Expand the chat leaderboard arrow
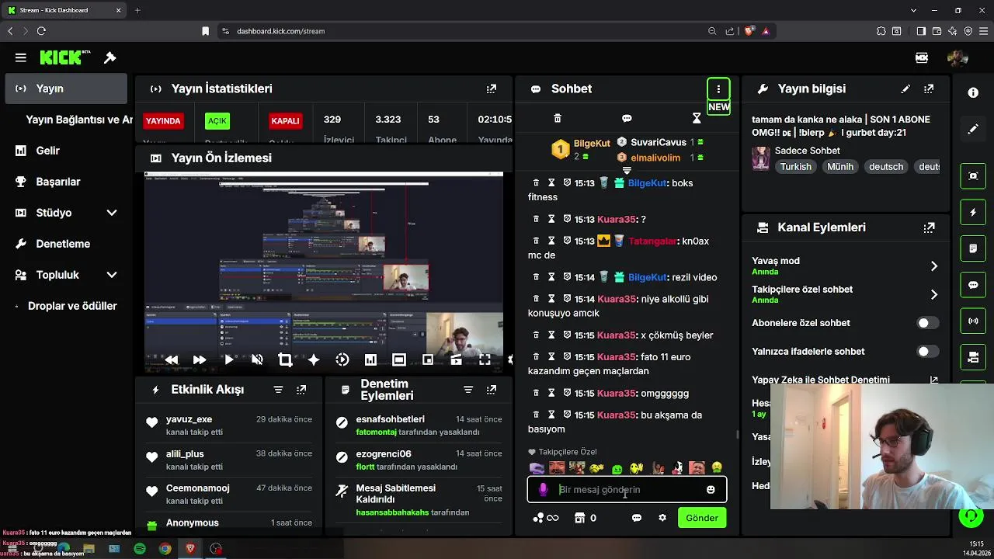This screenshot has width=994, height=559. pyautogui.click(x=627, y=170)
